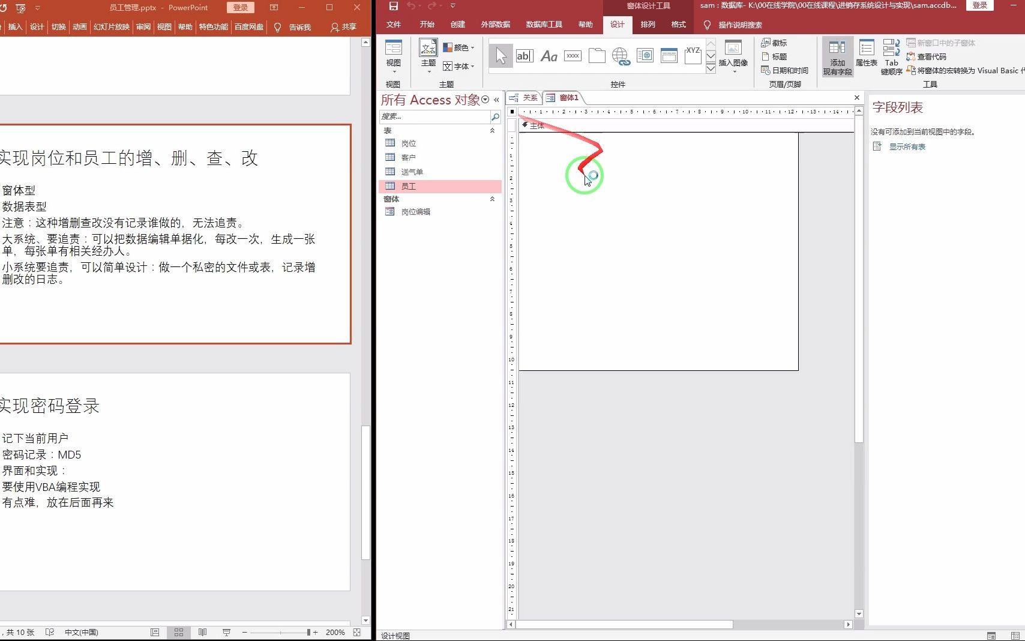Pick the Tab Control tool
This screenshot has width=1025, height=641.
pyautogui.click(x=597, y=56)
